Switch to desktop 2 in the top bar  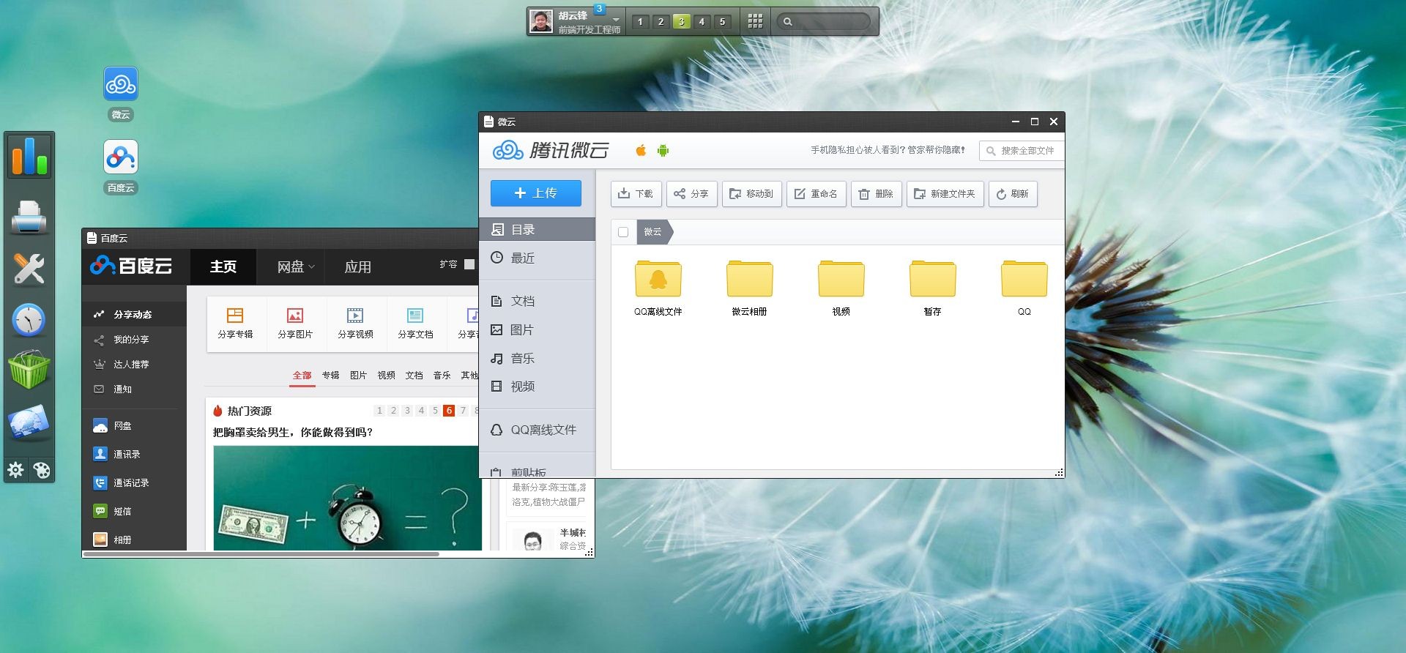661,22
